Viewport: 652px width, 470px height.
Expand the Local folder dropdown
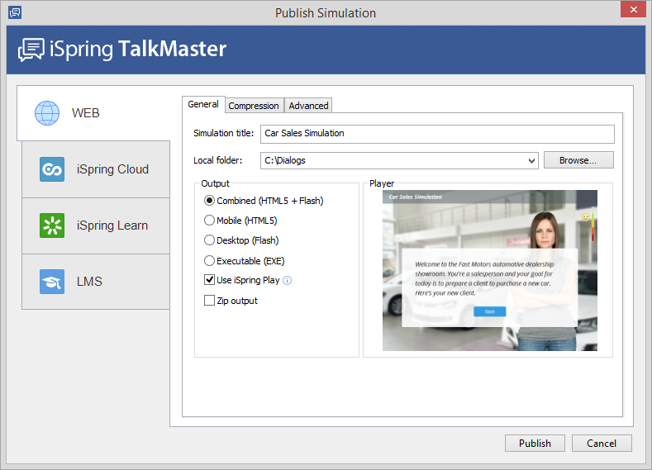click(531, 161)
